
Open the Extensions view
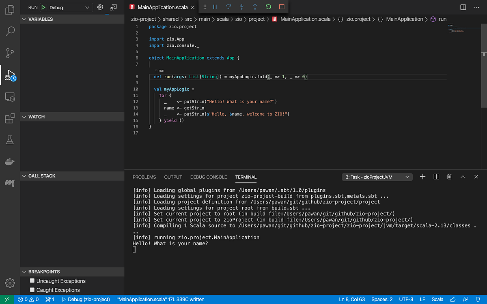[10, 118]
